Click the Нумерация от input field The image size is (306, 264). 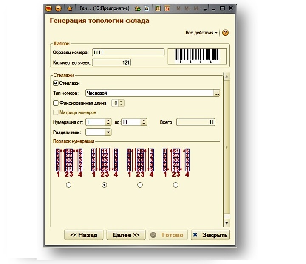tap(96, 122)
